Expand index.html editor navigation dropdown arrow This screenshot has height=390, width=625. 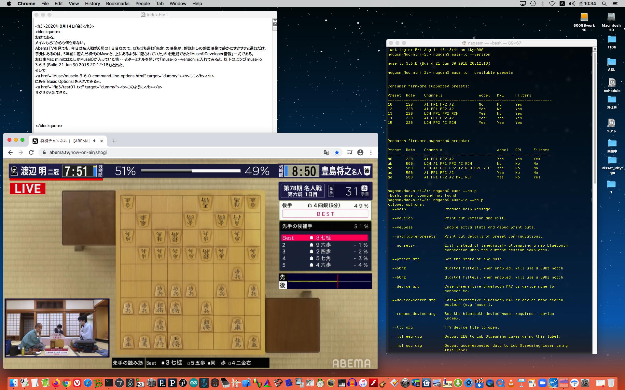[275, 20]
